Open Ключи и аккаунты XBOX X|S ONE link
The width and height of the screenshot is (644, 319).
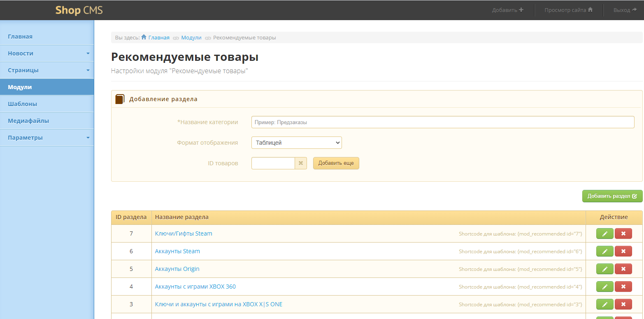[219, 304]
